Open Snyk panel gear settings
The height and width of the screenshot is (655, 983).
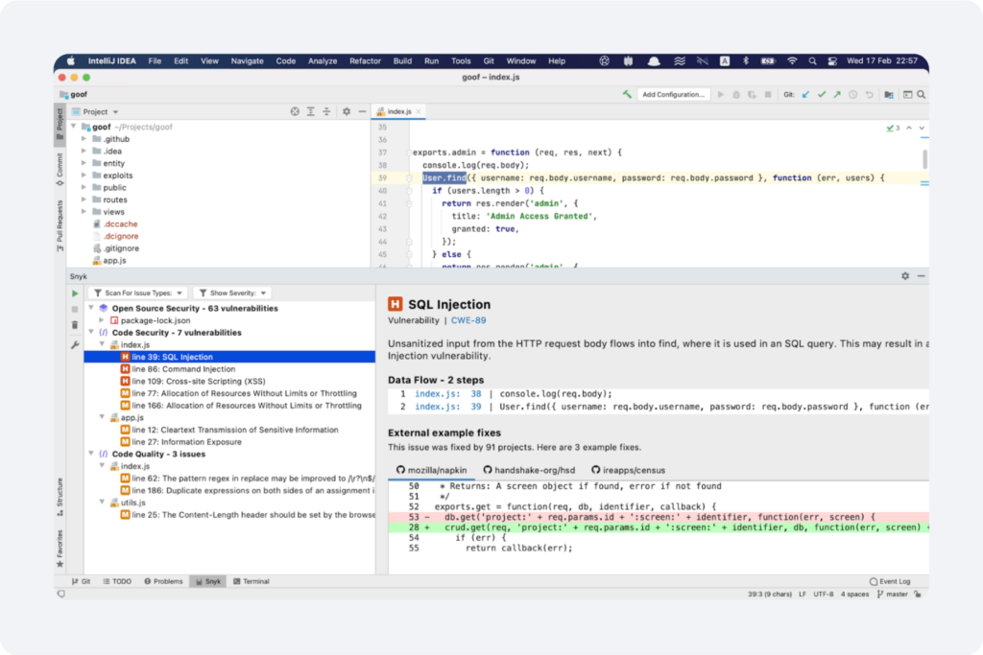(905, 276)
